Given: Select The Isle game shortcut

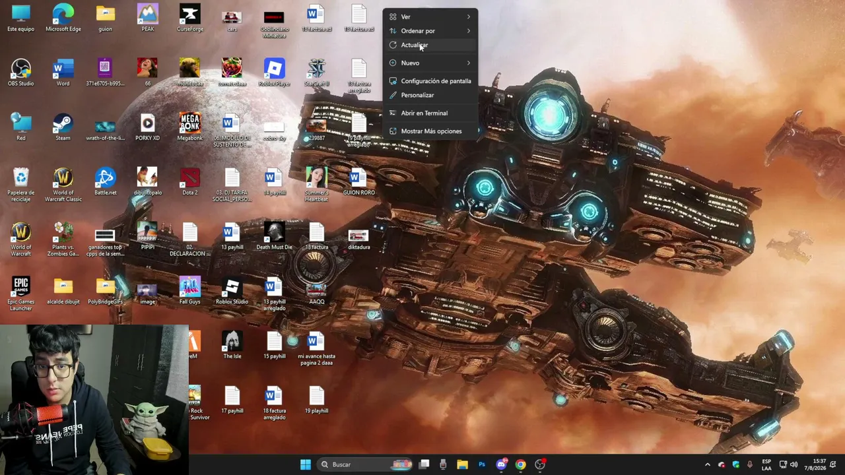Looking at the screenshot, I should (232, 346).
